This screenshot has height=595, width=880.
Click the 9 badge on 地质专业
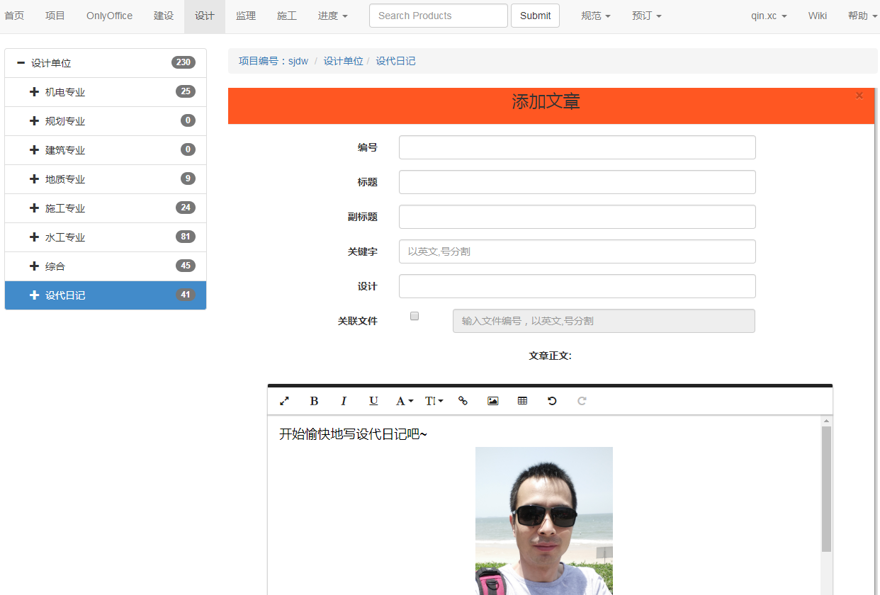coord(188,178)
